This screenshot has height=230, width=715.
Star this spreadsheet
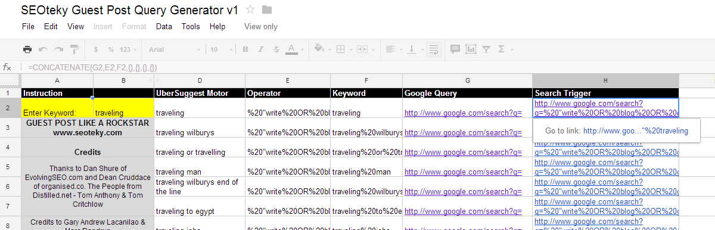pos(250,10)
